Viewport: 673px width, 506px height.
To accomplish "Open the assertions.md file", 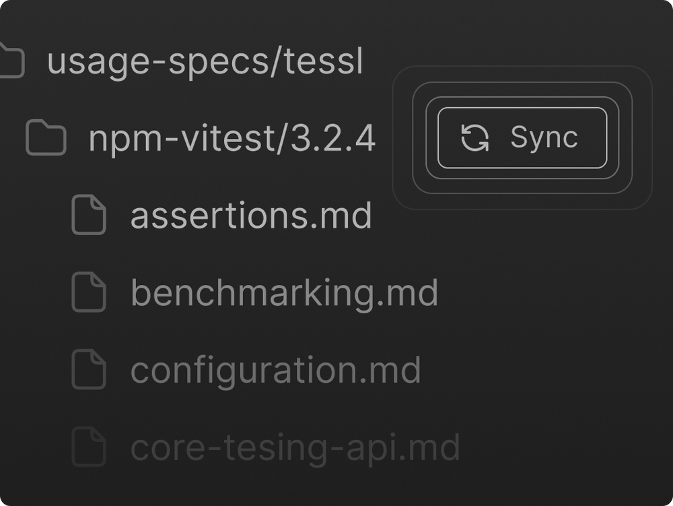I will coord(250,216).
